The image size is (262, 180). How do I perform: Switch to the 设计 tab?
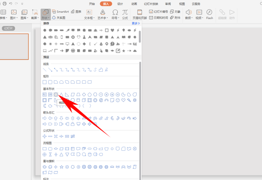120,4
